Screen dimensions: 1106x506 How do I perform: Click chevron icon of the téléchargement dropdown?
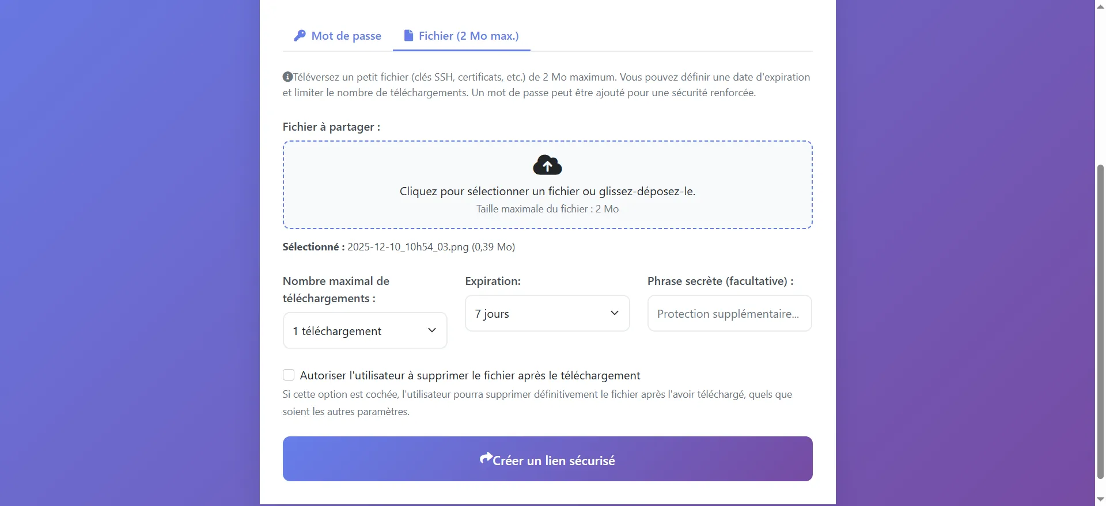click(x=432, y=330)
